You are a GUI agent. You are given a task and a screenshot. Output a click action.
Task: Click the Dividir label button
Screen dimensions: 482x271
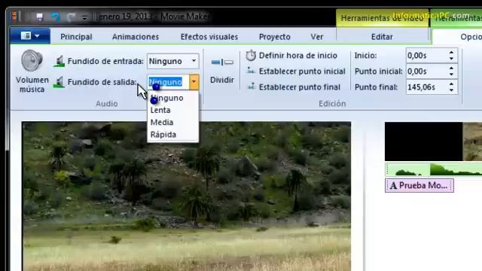tap(222, 80)
